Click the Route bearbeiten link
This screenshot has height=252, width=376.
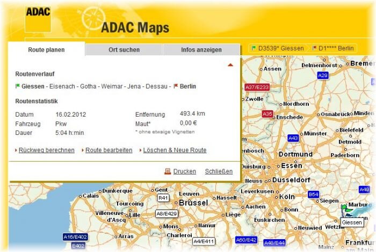point(109,150)
